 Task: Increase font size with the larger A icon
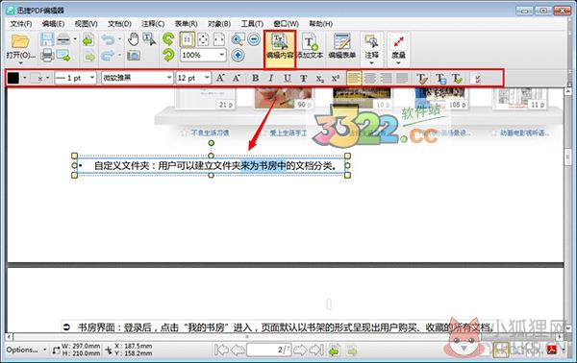click(220, 78)
